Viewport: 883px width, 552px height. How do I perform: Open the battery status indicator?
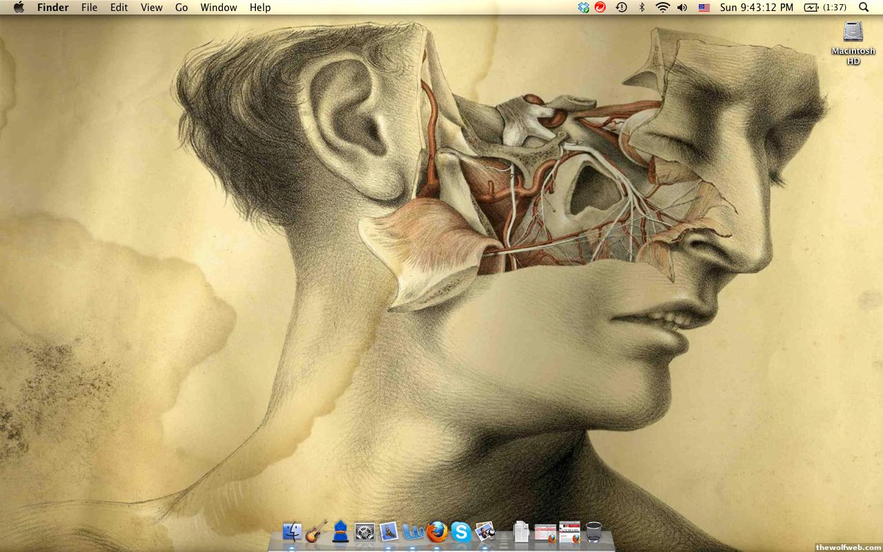(825, 8)
